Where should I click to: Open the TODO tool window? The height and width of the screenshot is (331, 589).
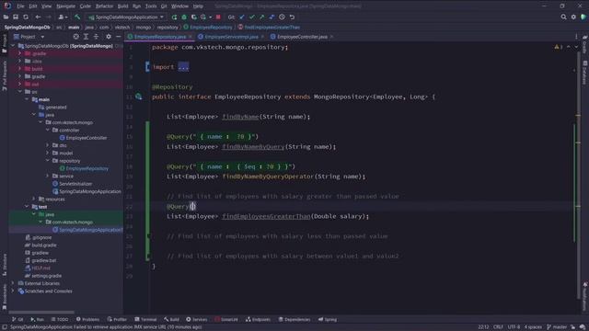(59, 319)
